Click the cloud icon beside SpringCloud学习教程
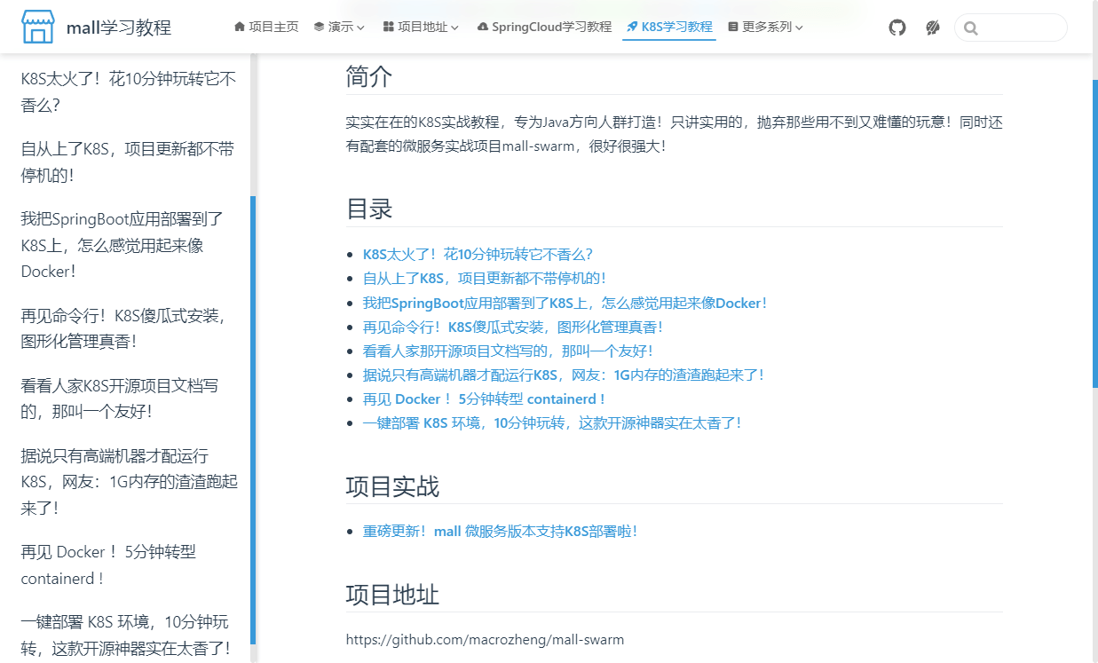 point(482,27)
